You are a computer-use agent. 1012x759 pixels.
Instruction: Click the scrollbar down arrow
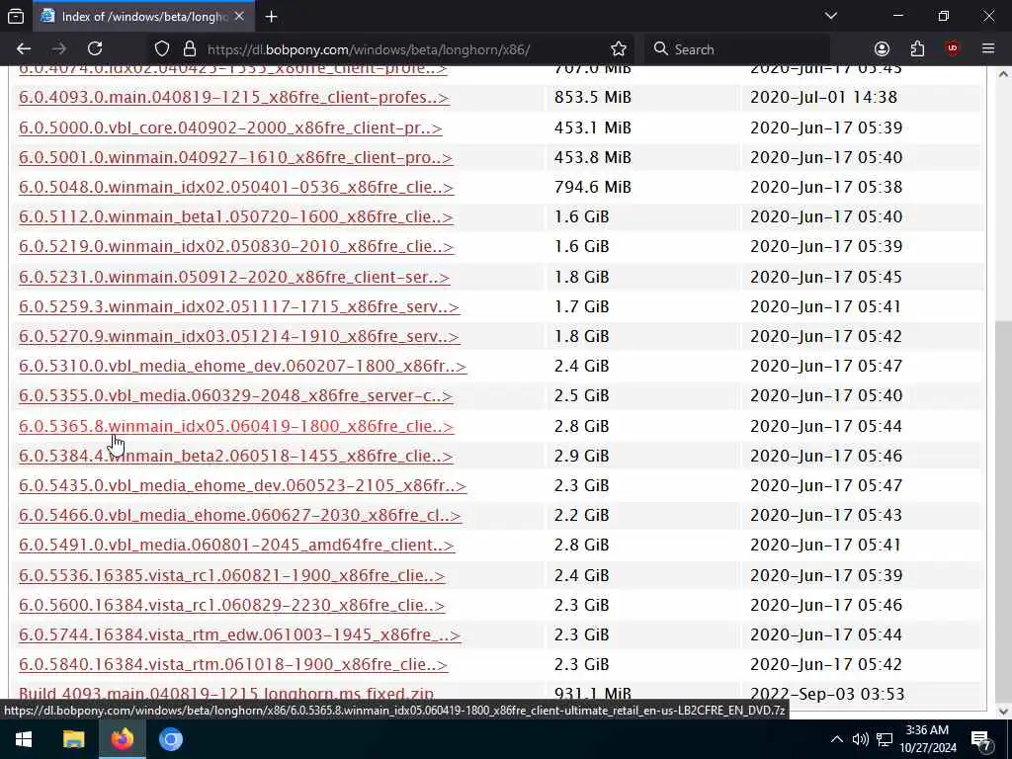pos(1003,712)
